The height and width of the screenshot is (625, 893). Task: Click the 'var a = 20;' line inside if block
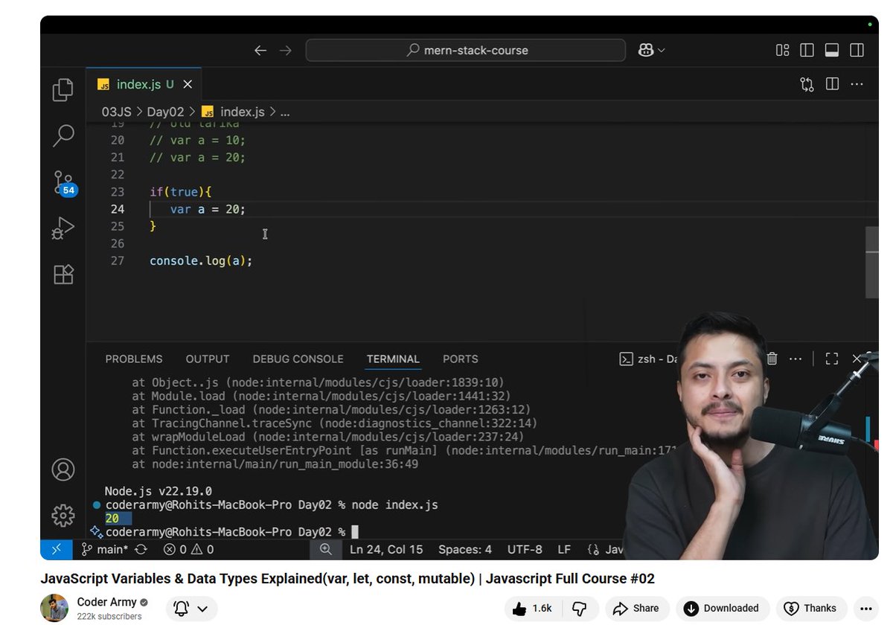208,210
